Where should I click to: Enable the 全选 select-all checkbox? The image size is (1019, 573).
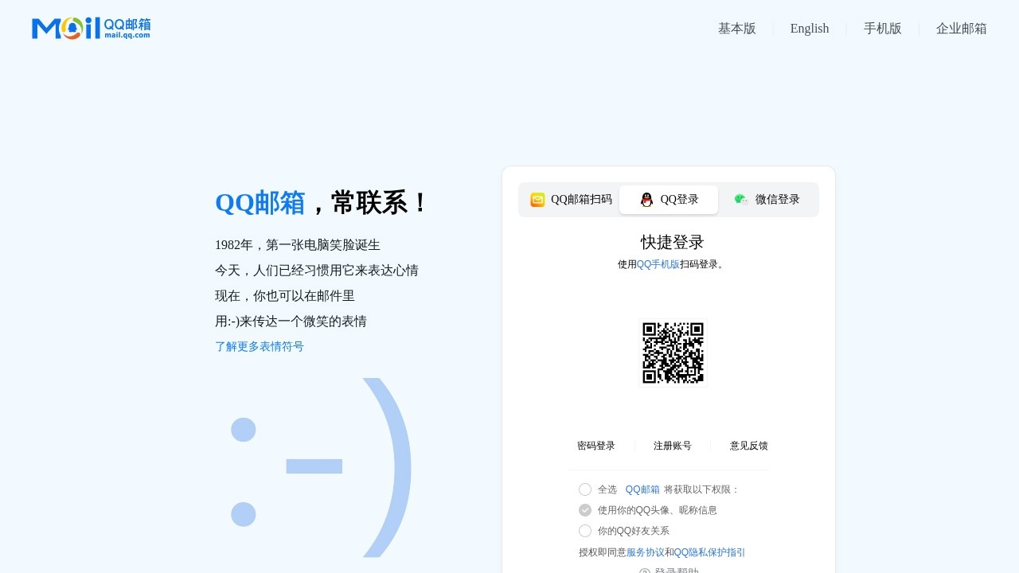pyautogui.click(x=585, y=489)
